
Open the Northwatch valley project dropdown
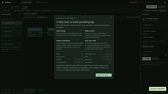point(42,2)
